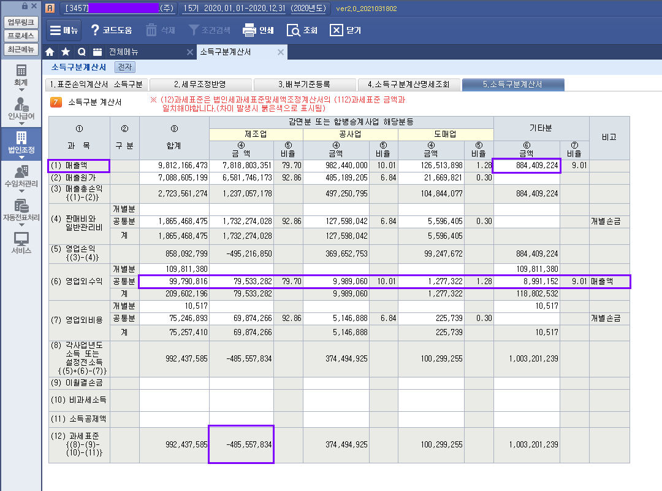
Task: Click the 조회 search button
Action: point(302,30)
